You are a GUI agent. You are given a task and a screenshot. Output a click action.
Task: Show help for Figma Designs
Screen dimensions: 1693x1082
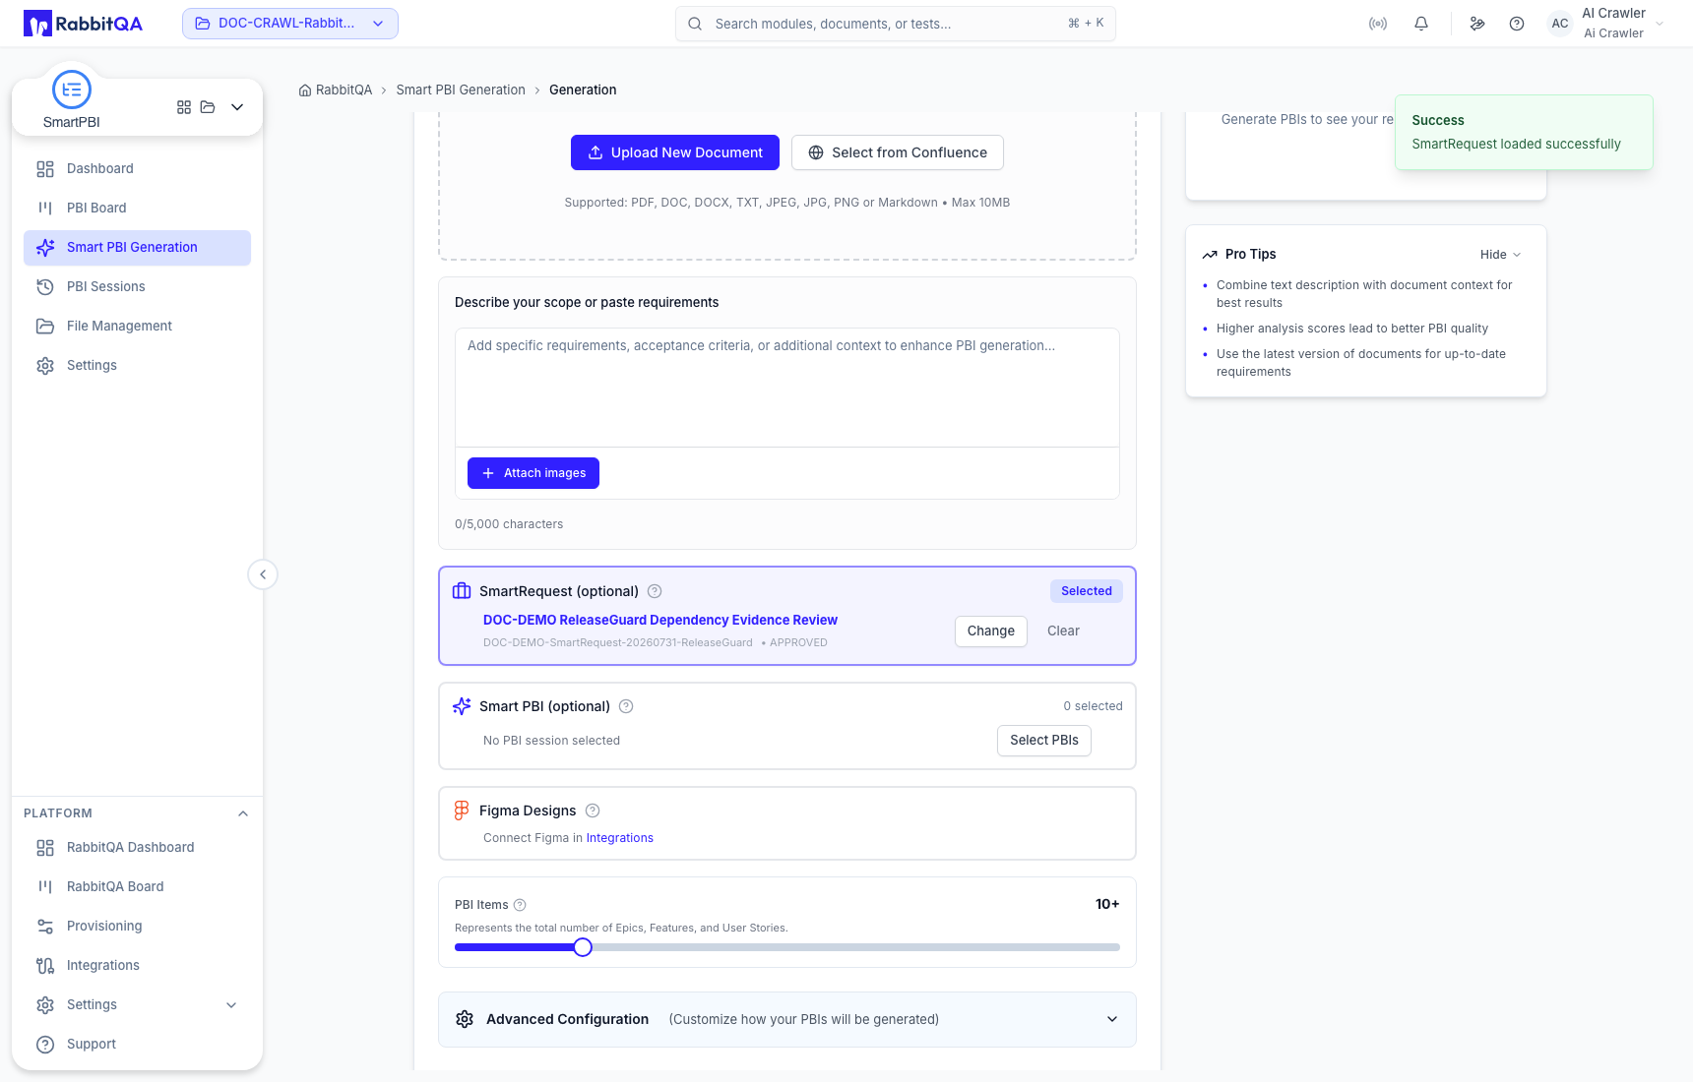[593, 811]
